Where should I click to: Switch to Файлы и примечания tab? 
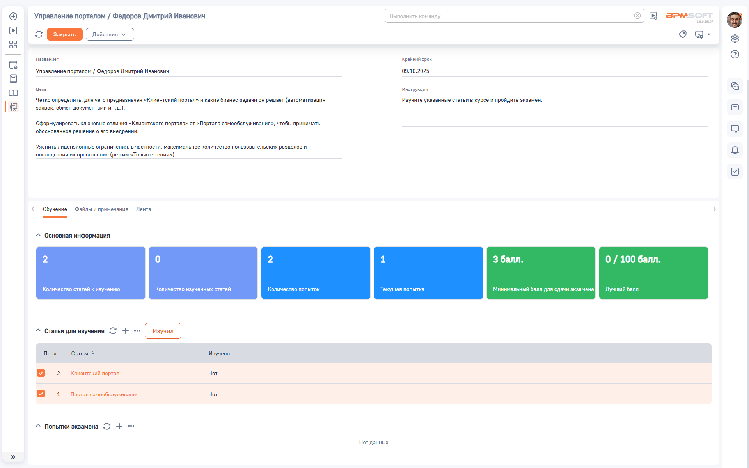tap(101, 209)
